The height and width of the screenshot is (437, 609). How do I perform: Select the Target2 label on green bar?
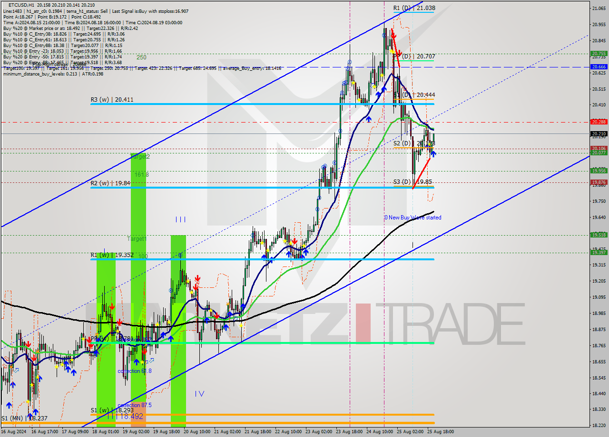point(140,157)
